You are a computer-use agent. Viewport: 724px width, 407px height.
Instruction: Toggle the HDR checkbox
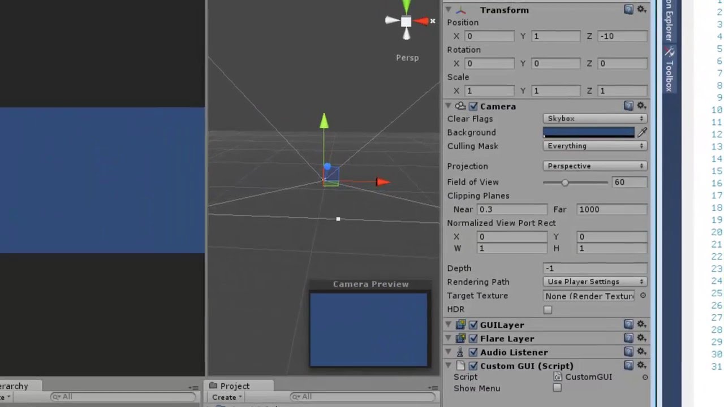pyautogui.click(x=548, y=310)
